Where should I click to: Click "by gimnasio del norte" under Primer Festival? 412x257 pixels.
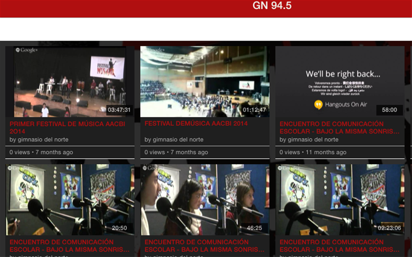(39, 139)
